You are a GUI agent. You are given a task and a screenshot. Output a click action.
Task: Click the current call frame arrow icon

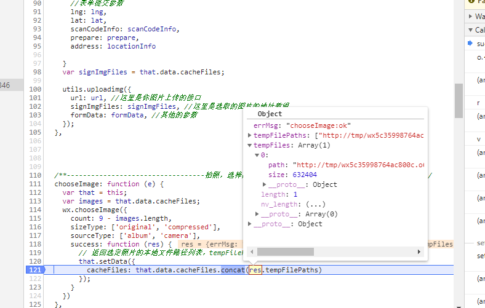point(470,43)
